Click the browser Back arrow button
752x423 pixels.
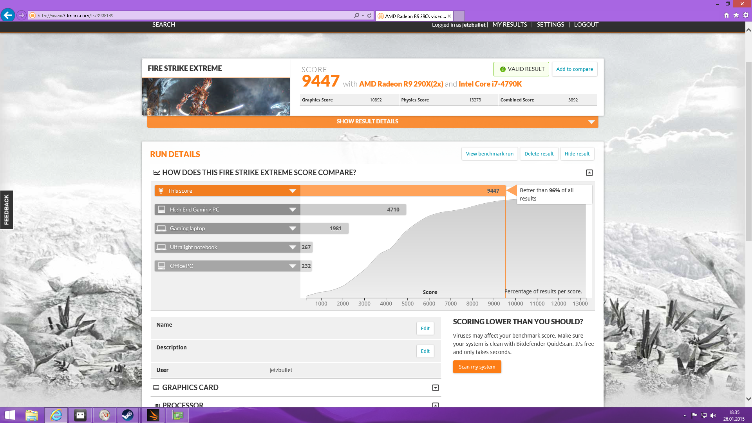pos(8,15)
